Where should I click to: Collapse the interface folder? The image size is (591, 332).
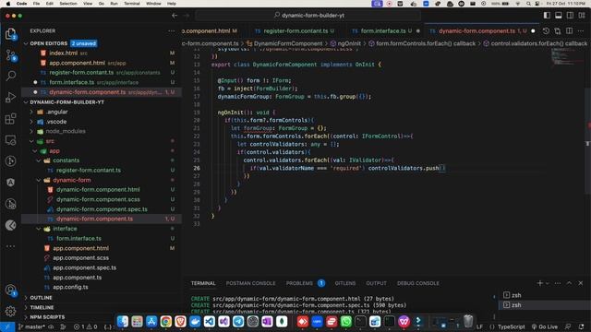click(x=65, y=229)
